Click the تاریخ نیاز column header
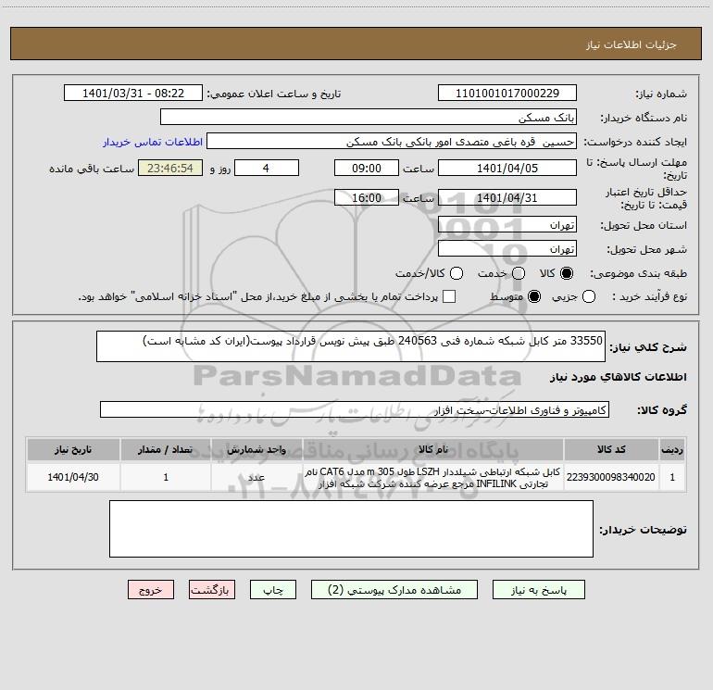713x690 pixels. point(73,449)
